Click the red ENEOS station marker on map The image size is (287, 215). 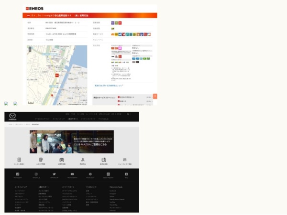click(57, 75)
